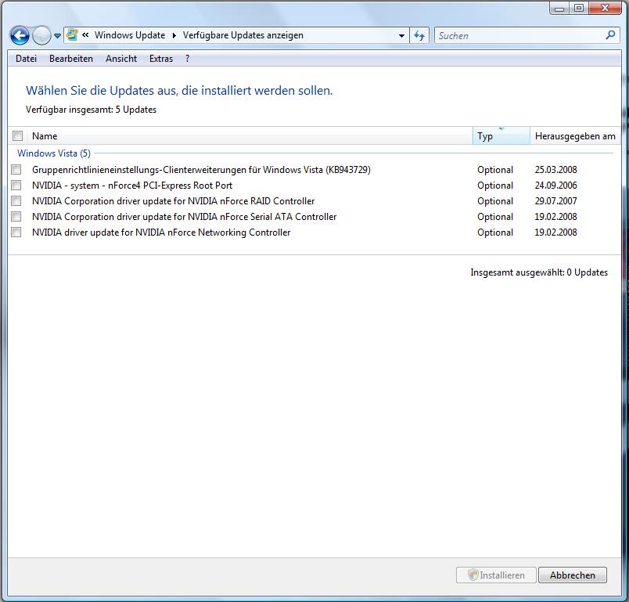Select NVIDIA - system - nForce4 PCI-Express Root Port
The width and height of the screenshot is (629, 602).
[x=132, y=186]
